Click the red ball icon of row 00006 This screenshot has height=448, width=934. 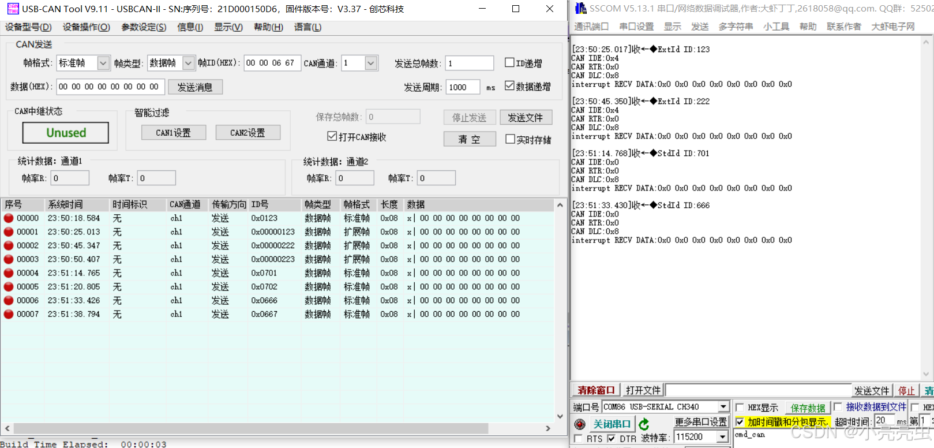(9, 300)
